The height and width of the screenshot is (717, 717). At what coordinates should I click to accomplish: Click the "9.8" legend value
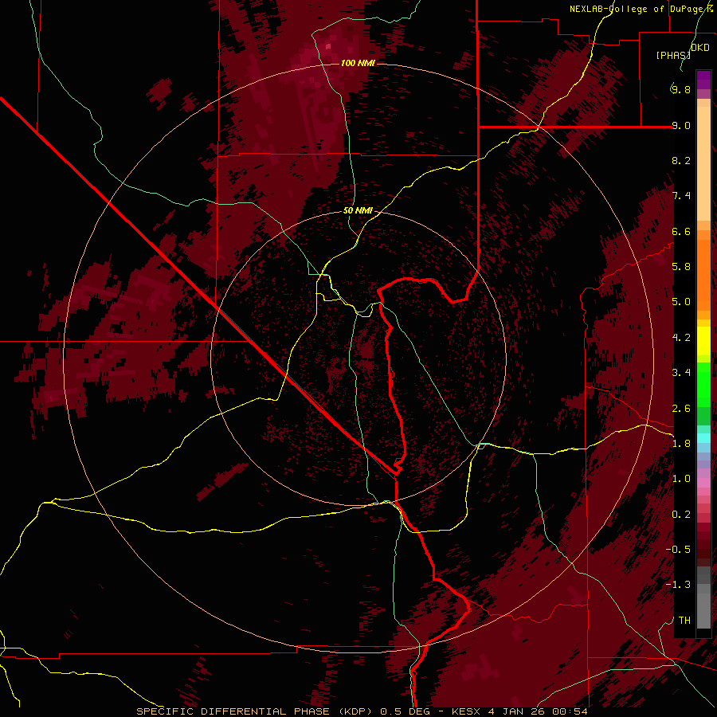681,89
